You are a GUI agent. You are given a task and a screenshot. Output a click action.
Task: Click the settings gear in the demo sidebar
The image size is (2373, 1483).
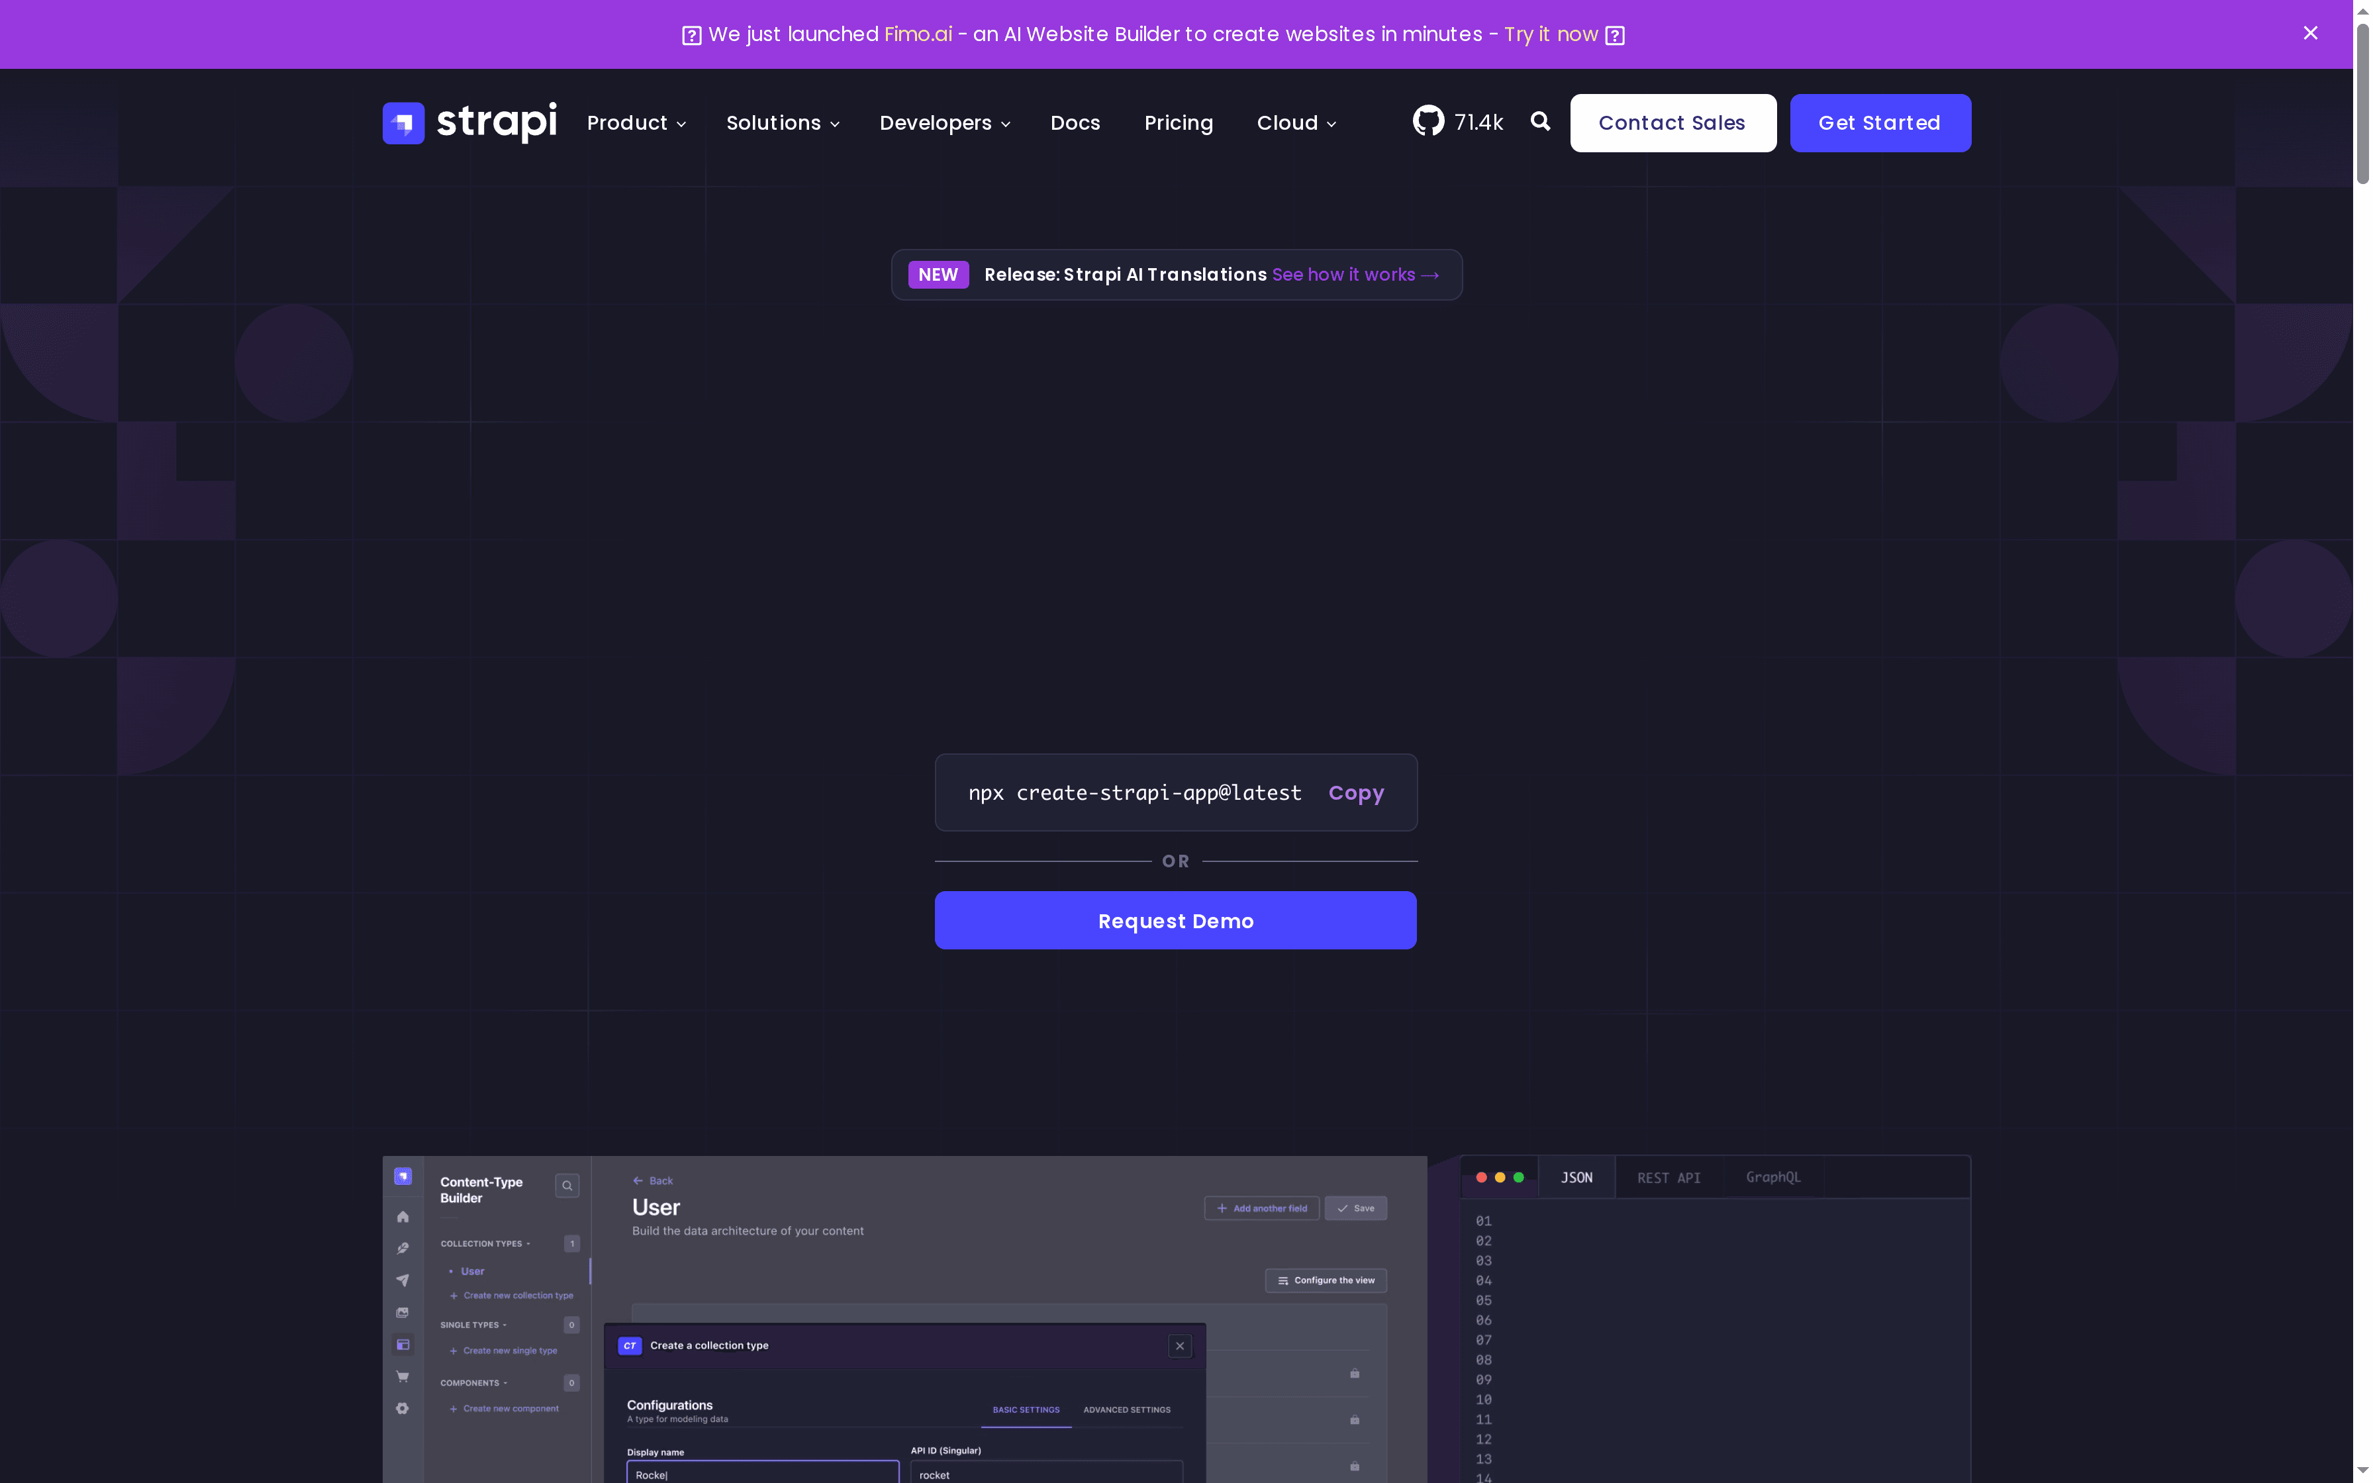(402, 1408)
